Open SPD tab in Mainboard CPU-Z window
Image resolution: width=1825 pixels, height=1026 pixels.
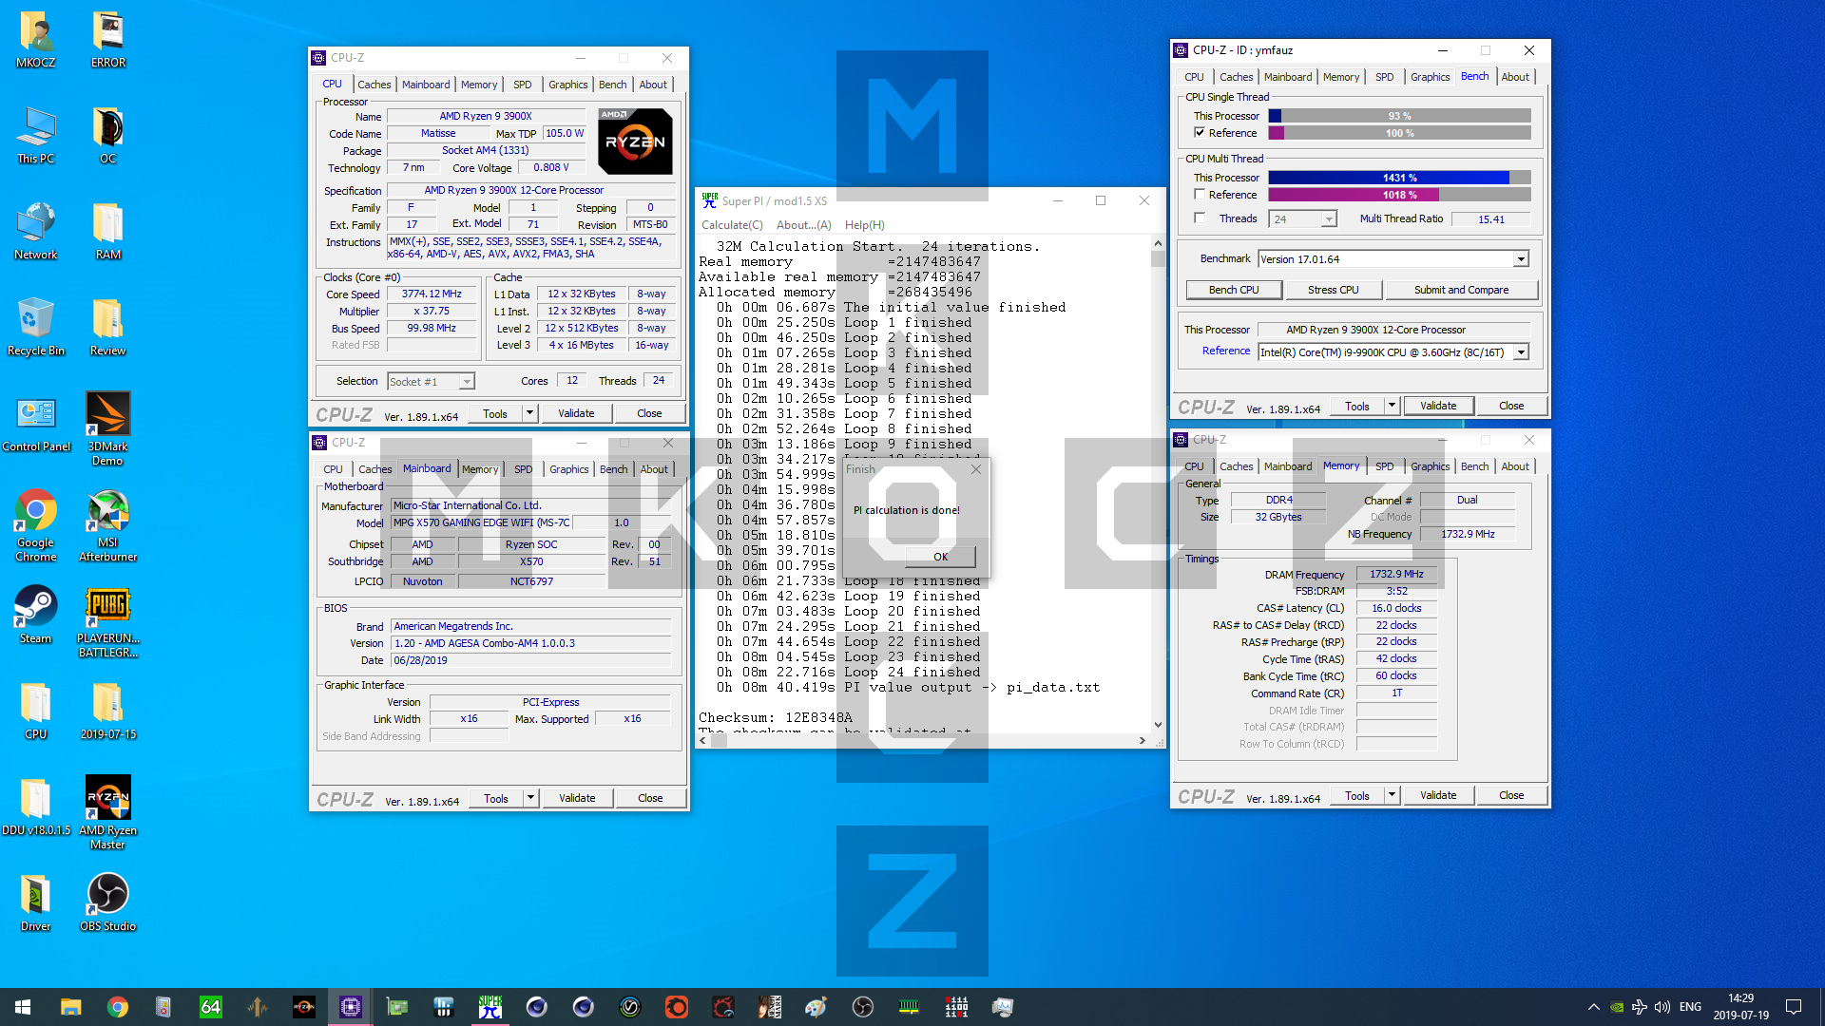[x=524, y=469]
